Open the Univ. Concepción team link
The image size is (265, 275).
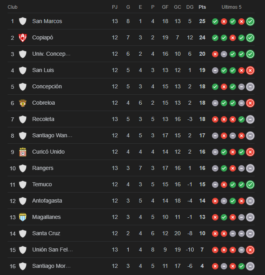coord(51,54)
